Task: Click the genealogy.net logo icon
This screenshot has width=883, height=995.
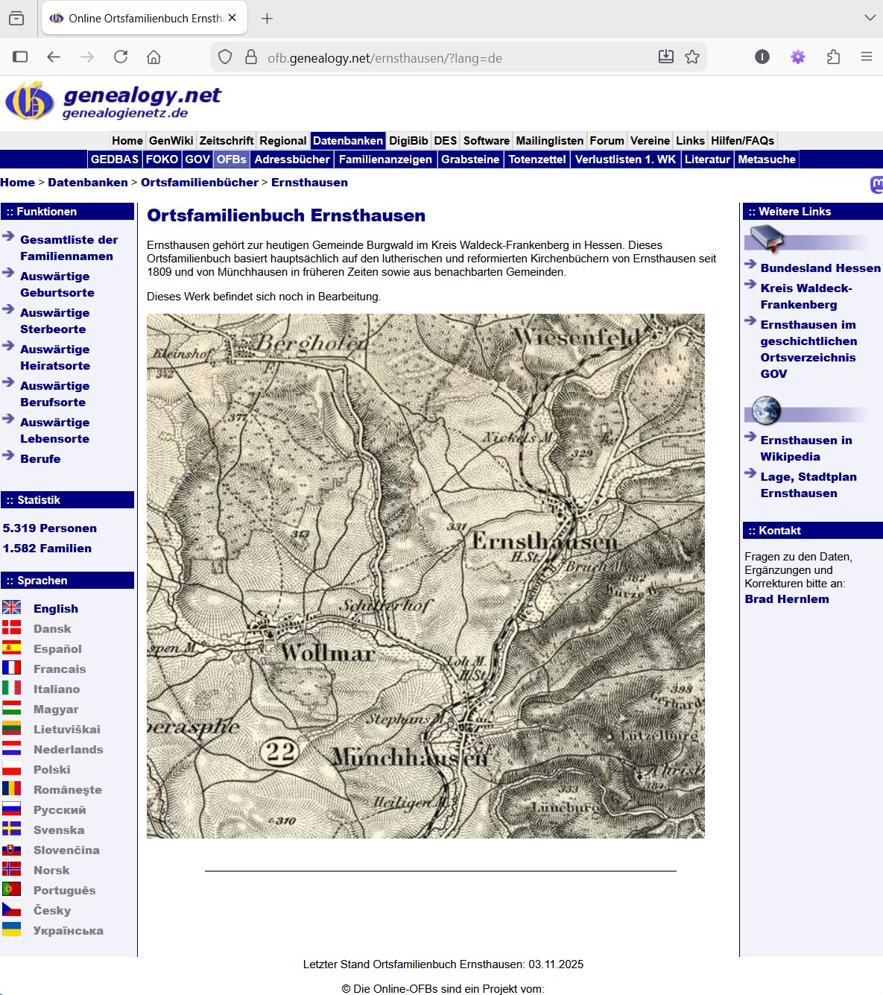Action: [30, 101]
